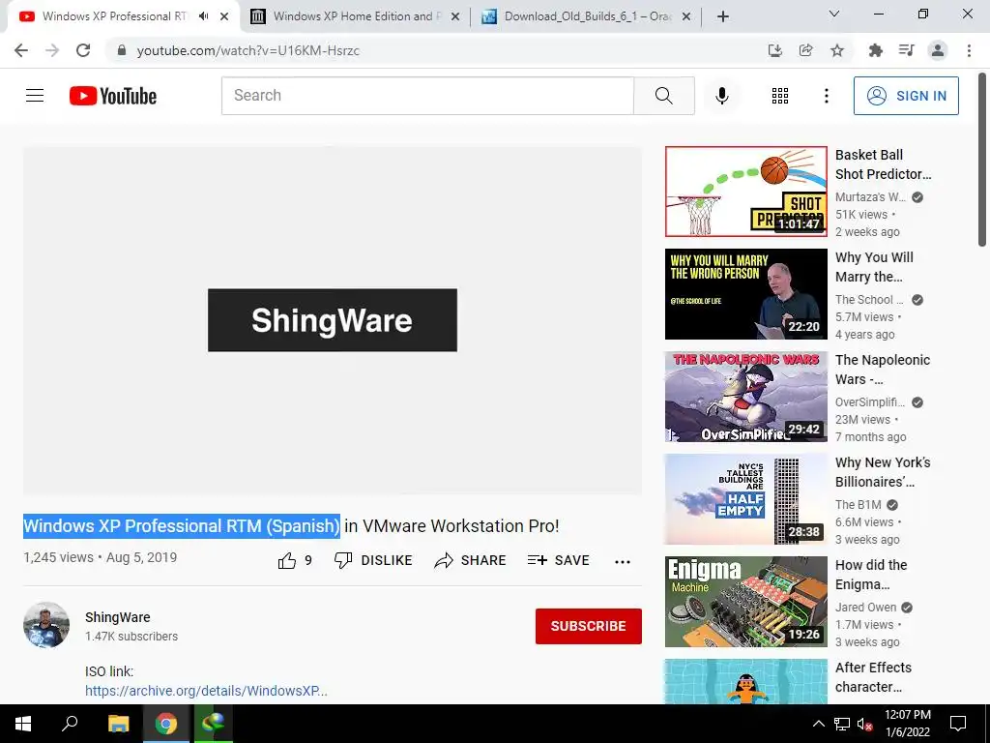Click the share page icon in address bar
Viewport: 990px width, 743px height.
(805, 50)
